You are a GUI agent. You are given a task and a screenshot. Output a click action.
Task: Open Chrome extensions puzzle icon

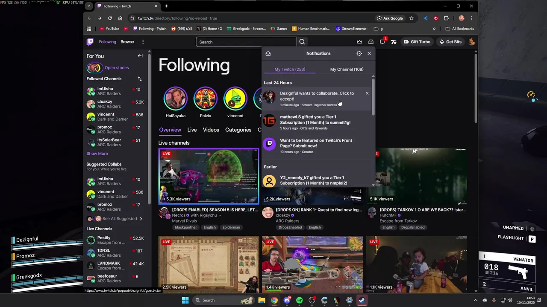(446, 18)
